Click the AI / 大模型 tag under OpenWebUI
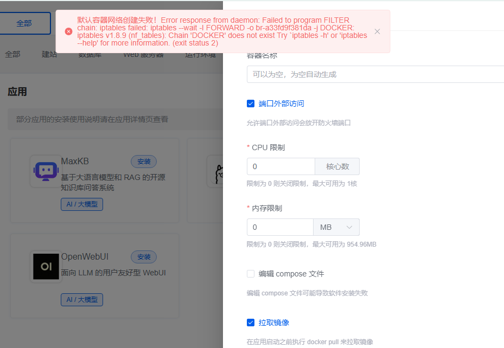This screenshot has width=504, height=348. (82, 300)
